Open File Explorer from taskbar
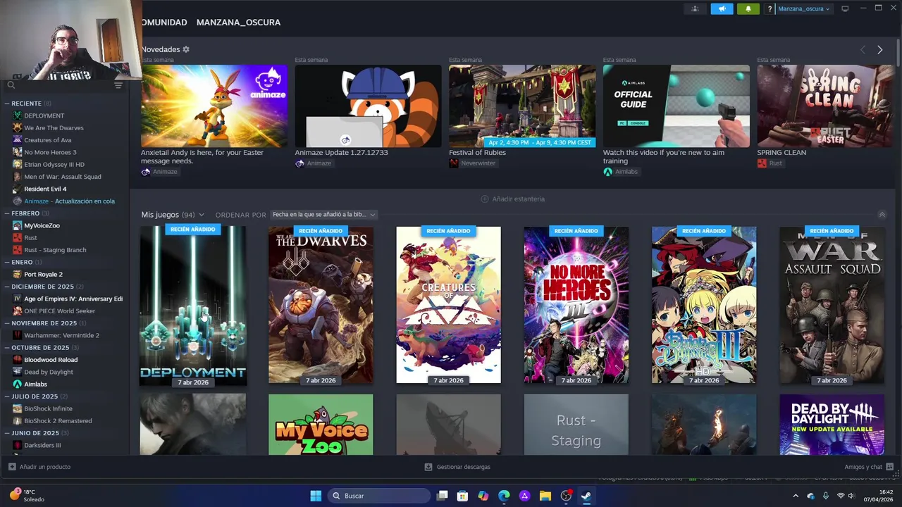902x507 pixels. (x=545, y=496)
